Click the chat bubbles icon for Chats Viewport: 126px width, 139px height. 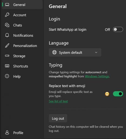(7, 25)
